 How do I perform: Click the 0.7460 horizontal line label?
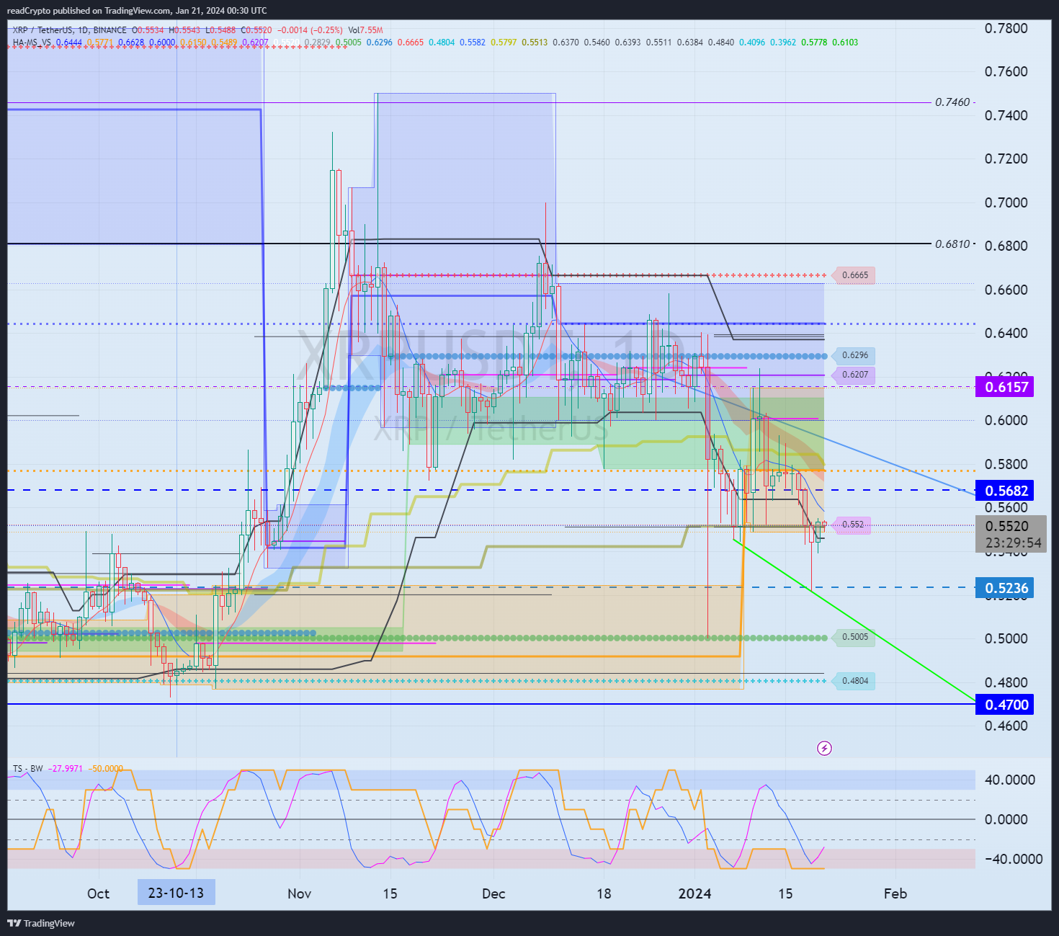tap(952, 102)
